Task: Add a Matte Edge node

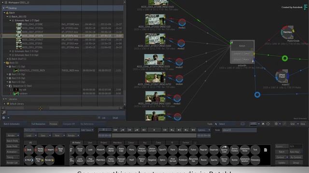Action: pos(121,149)
